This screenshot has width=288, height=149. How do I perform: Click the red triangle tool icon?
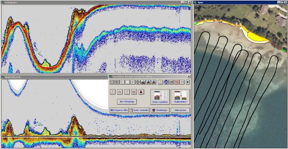click(120, 92)
